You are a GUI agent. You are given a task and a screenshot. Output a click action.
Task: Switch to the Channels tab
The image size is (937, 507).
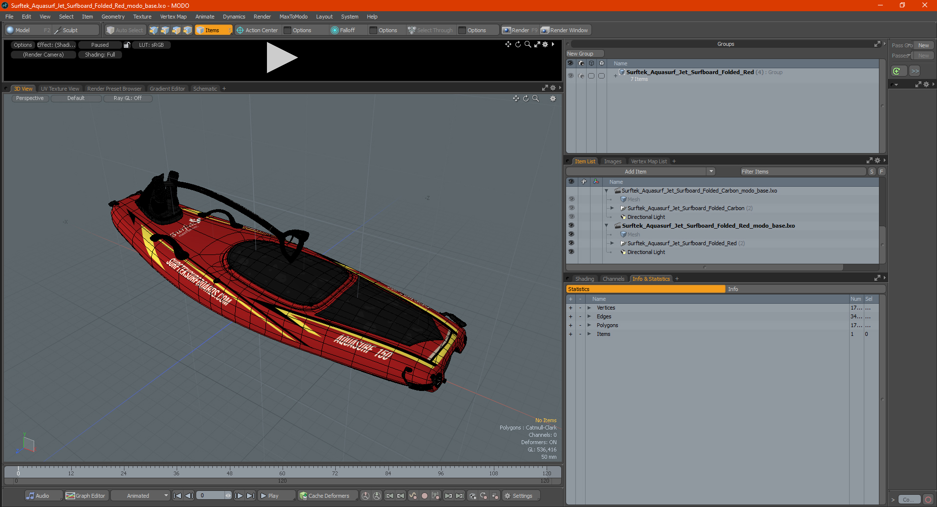click(x=613, y=279)
